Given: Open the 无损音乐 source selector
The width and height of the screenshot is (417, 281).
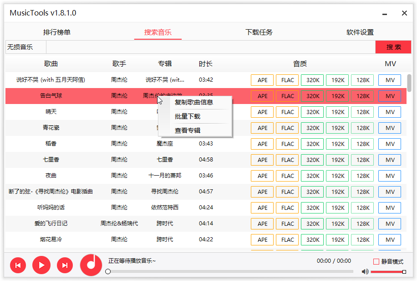Looking at the screenshot, I should 25,47.
